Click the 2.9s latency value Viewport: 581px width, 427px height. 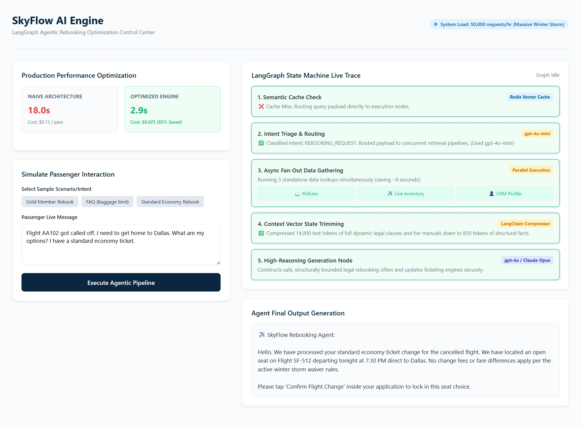tap(139, 110)
